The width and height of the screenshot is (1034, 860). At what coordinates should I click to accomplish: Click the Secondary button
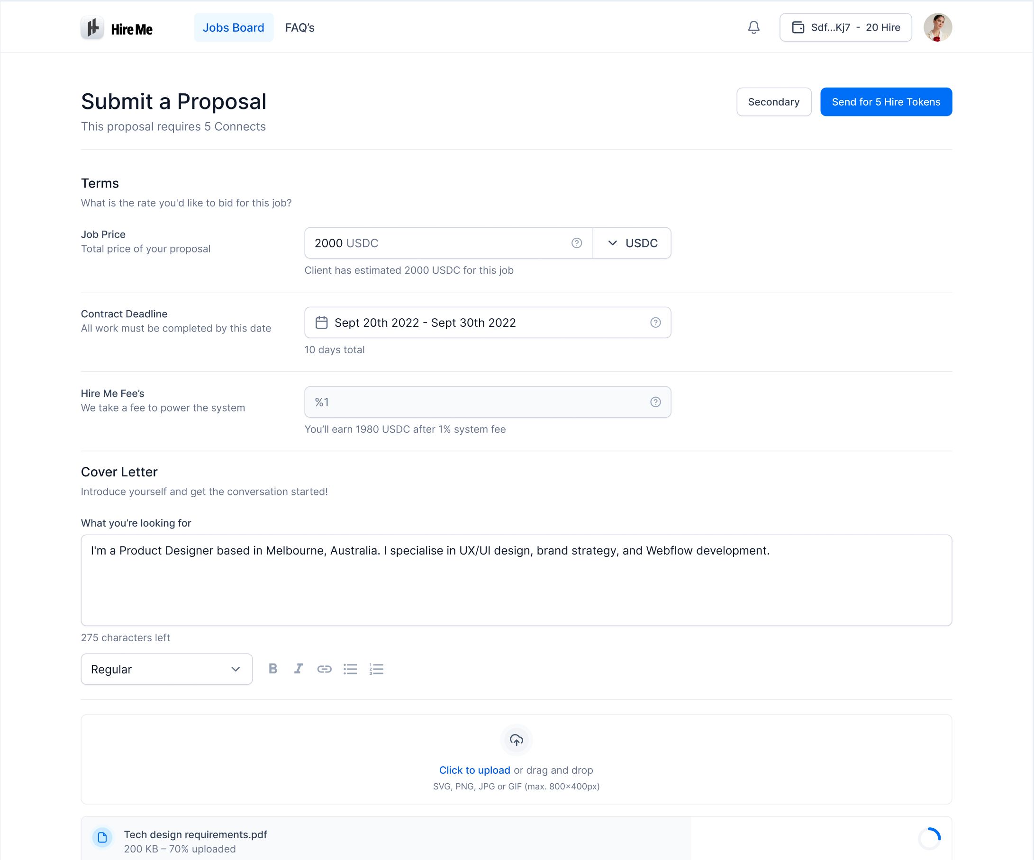tap(774, 101)
